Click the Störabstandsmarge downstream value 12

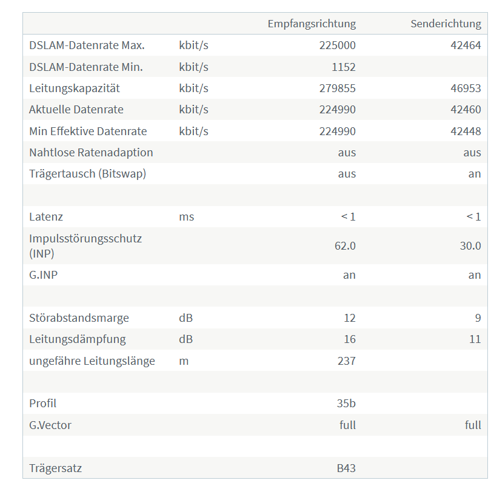click(350, 318)
